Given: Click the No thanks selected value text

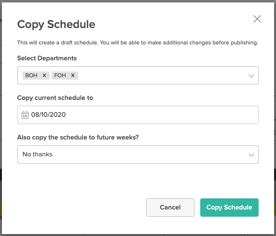Looking at the screenshot, I should (x=38, y=154).
